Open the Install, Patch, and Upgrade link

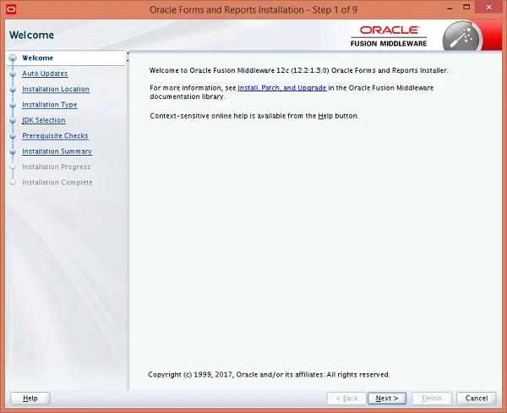click(282, 88)
